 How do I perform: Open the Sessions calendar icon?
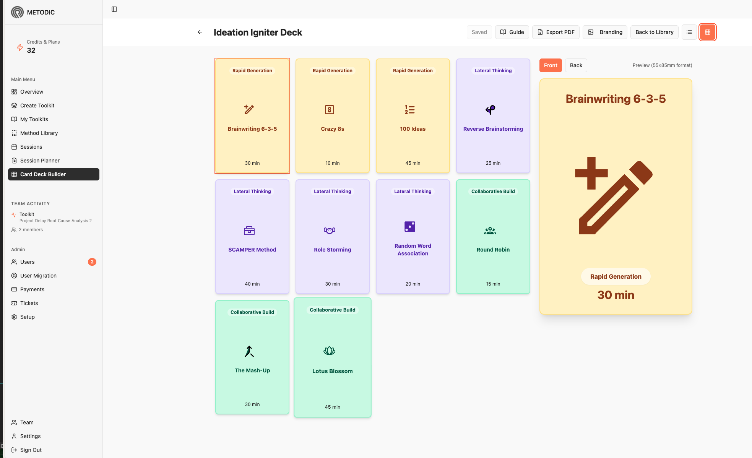coord(14,146)
